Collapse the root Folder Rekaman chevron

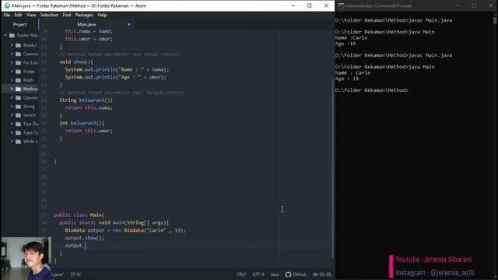pyautogui.click(x=5, y=35)
